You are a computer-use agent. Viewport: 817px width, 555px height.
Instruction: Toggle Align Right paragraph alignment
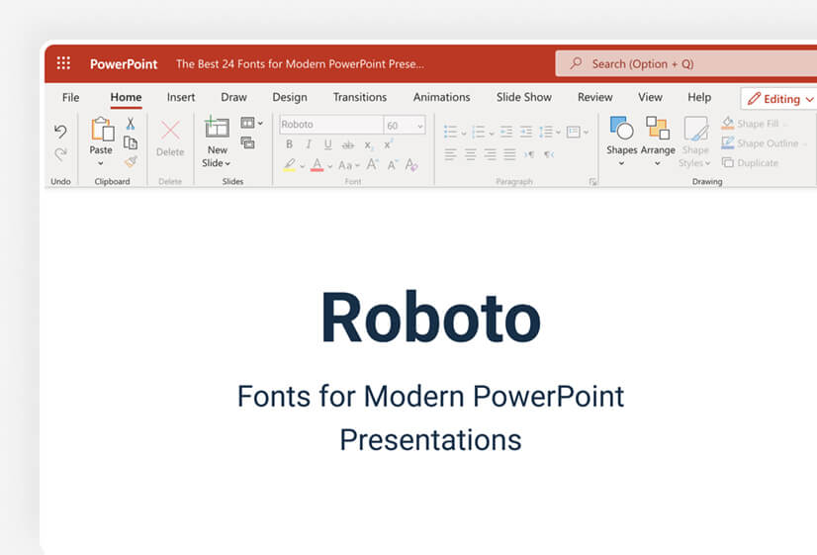[490, 154]
